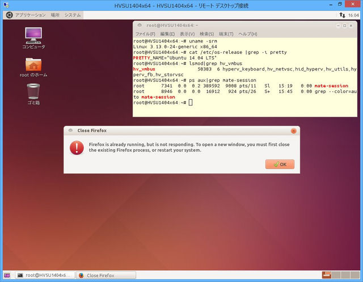
Task: Click OK in Close Firefox dialog
Action: coord(280,164)
